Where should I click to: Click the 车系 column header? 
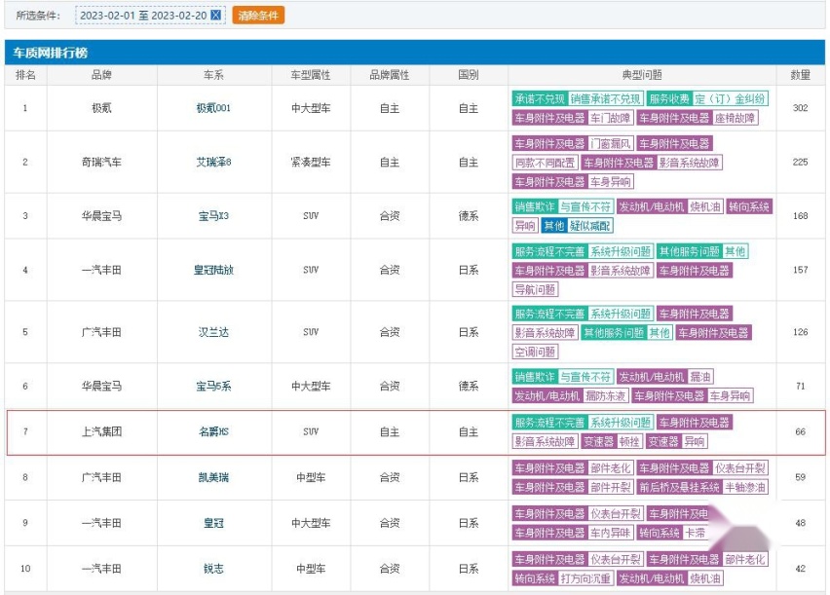tap(213, 75)
